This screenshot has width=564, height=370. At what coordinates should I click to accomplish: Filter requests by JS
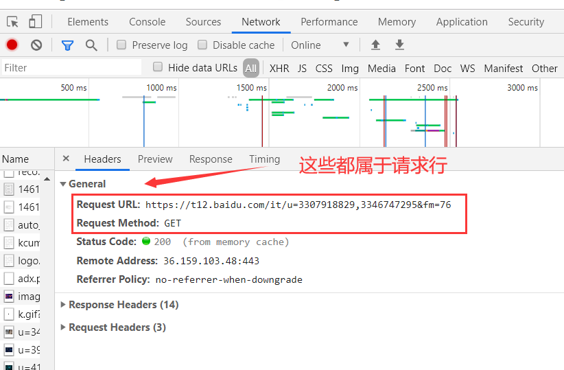click(x=302, y=69)
